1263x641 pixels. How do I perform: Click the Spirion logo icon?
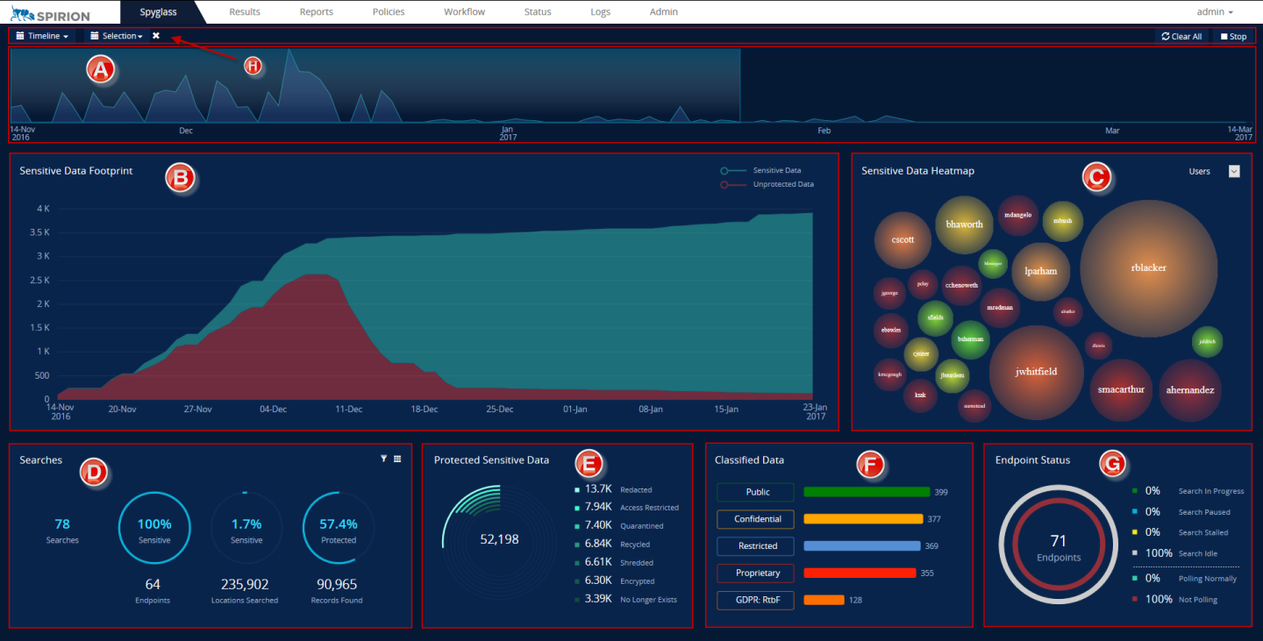pyautogui.click(x=19, y=12)
